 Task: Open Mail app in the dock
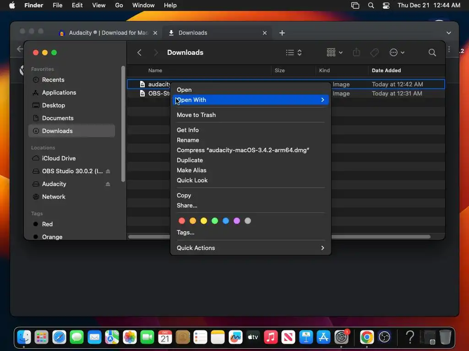pos(94,337)
